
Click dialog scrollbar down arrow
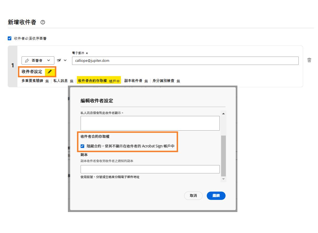pyautogui.click(x=223, y=179)
